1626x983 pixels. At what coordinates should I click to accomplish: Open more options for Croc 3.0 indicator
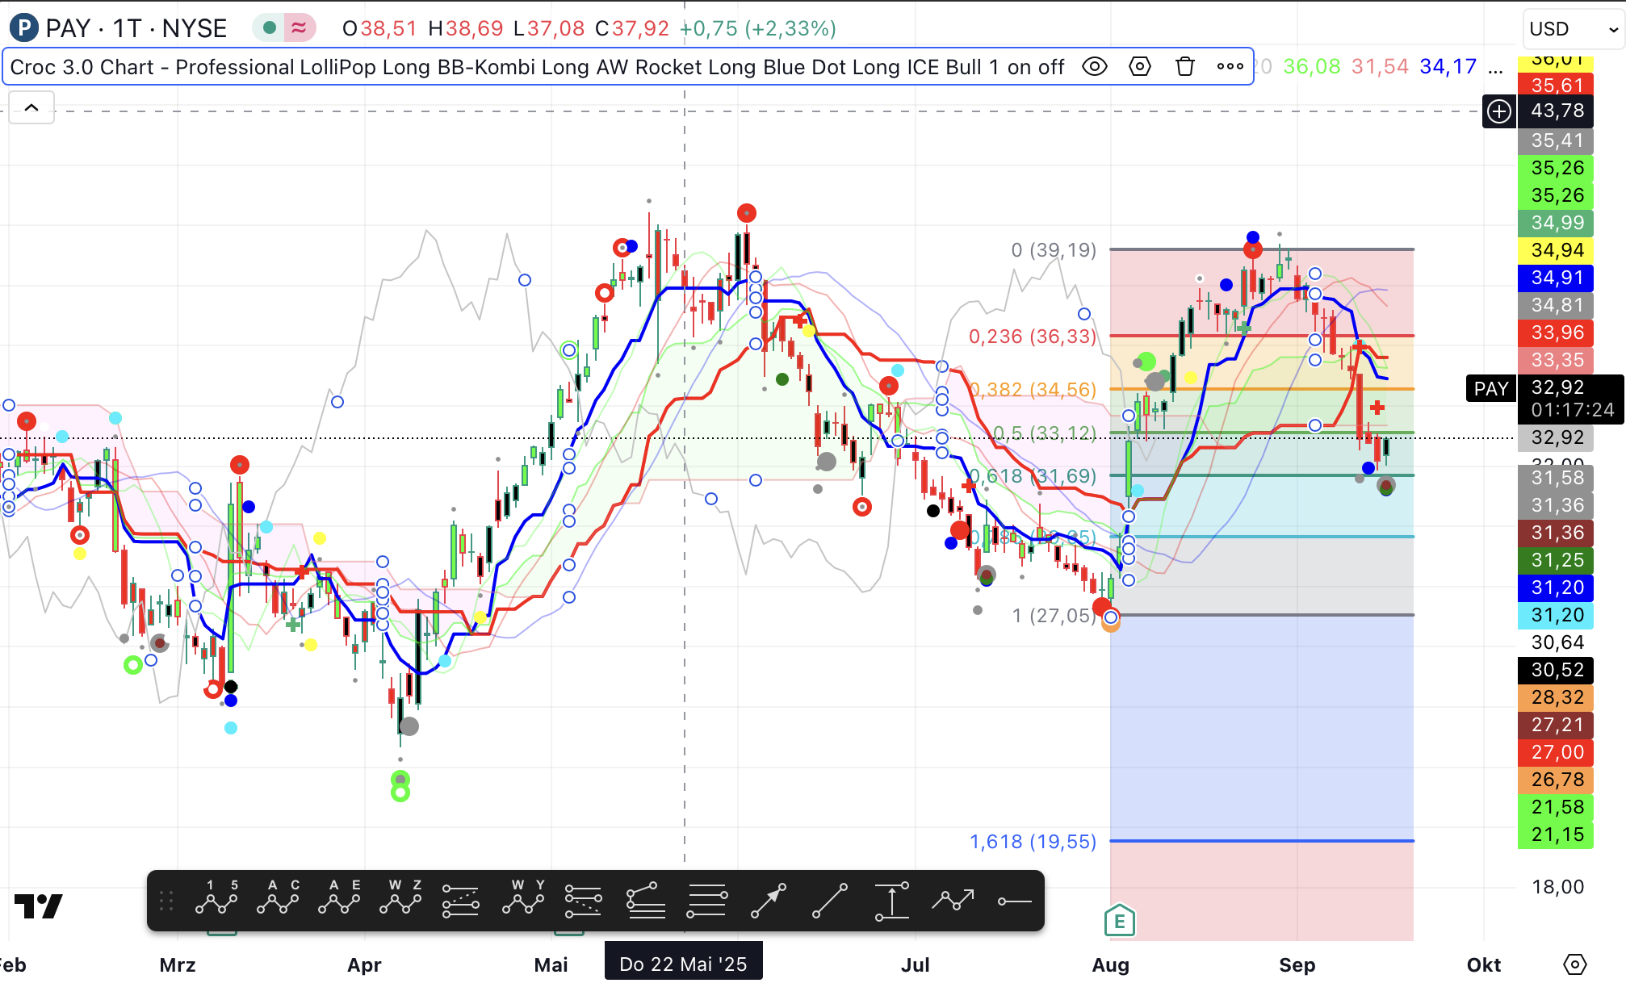(x=1230, y=67)
